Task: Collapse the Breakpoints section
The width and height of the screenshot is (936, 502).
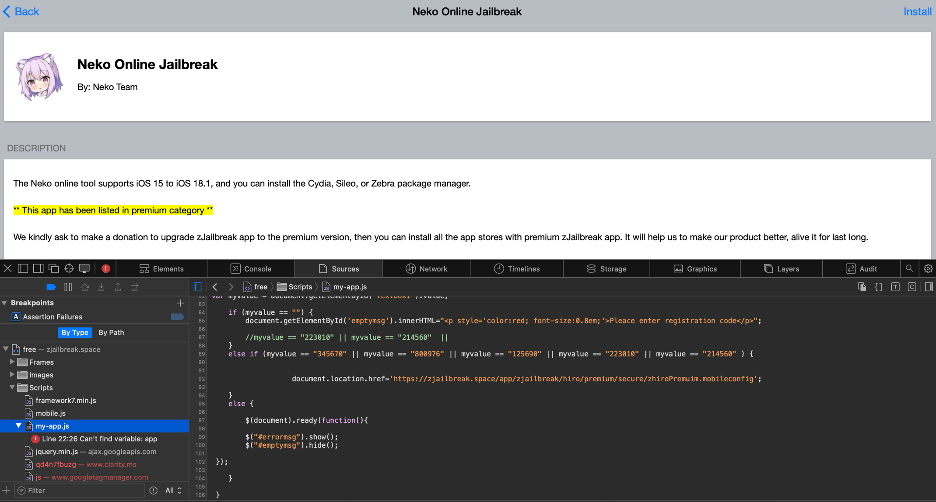Action: click(x=5, y=303)
